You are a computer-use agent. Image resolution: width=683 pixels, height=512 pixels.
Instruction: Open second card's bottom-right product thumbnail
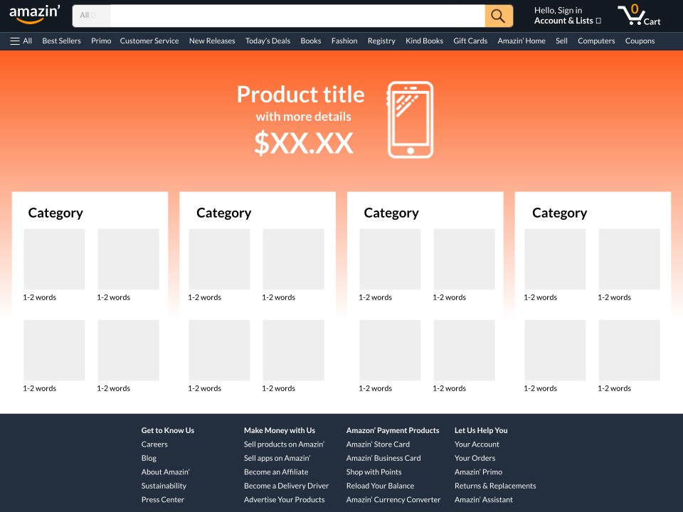pos(294,351)
